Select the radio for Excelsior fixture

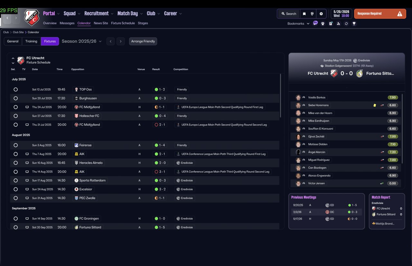[16, 189]
